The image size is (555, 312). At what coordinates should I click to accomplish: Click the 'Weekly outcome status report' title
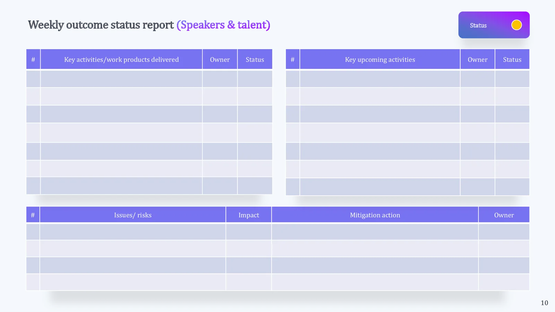coord(101,25)
